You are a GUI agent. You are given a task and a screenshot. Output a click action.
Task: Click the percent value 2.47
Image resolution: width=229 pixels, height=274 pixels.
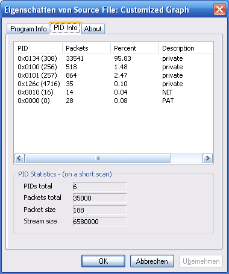coord(121,75)
